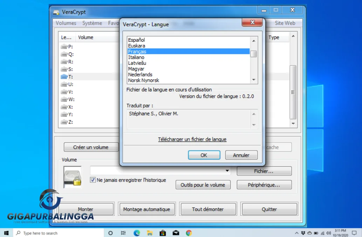
Task: Open File Explorer from taskbar
Action: coord(150,233)
